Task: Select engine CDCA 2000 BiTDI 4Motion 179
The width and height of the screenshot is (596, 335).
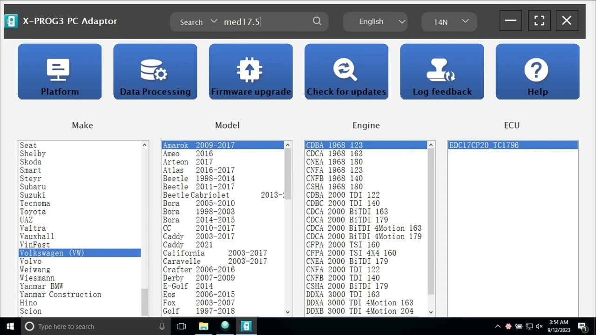Action: [366, 236]
